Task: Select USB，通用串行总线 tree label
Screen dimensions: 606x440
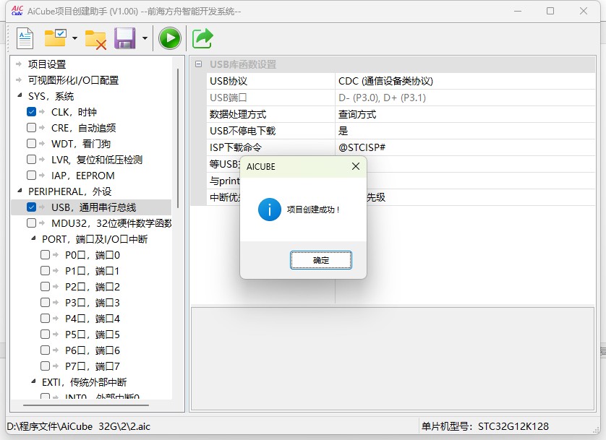Action: tap(93, 207)
